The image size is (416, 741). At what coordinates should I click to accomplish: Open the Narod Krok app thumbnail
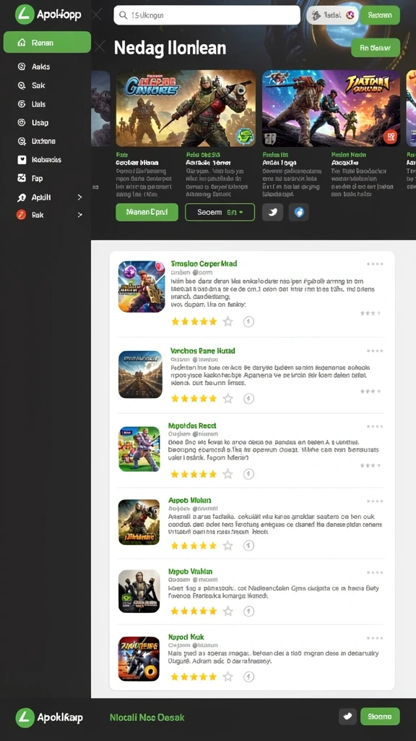[x=139, y=659]
